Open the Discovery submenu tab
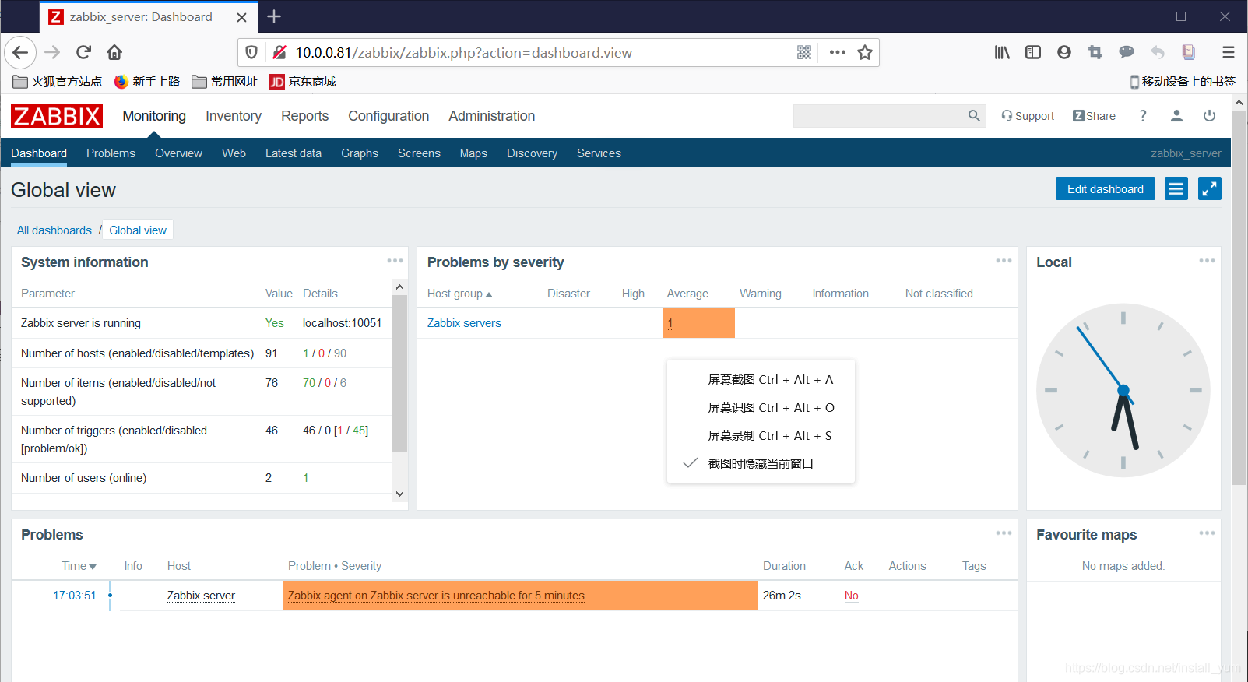Image resolution: width=1248 pixels, height=682 pixels. (x=532, y=153)
